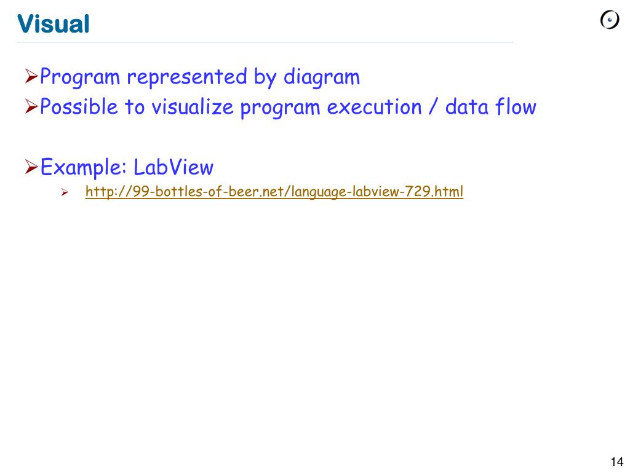This screenshot has height=472, width=630.
Task: Click the slide number 14
Action: [616, 462]
